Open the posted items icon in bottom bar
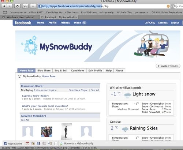183x150 pixels. tap(50, 143)
